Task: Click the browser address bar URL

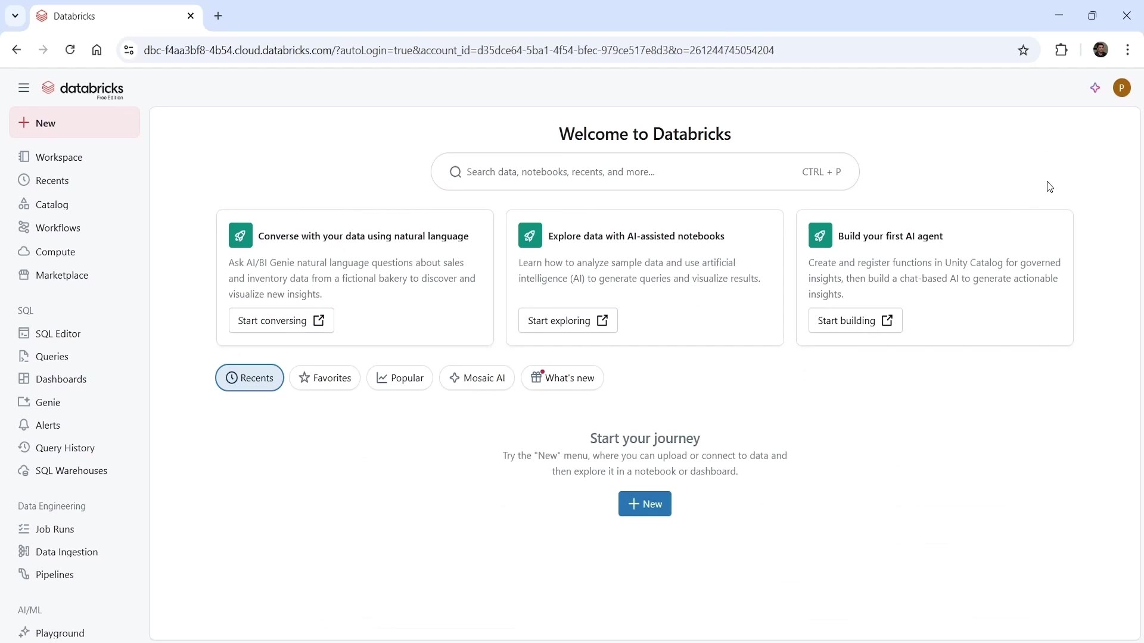Action: click(459, 51)
